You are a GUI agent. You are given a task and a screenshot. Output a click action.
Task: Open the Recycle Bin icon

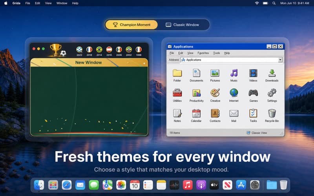[x=272, y=116]
